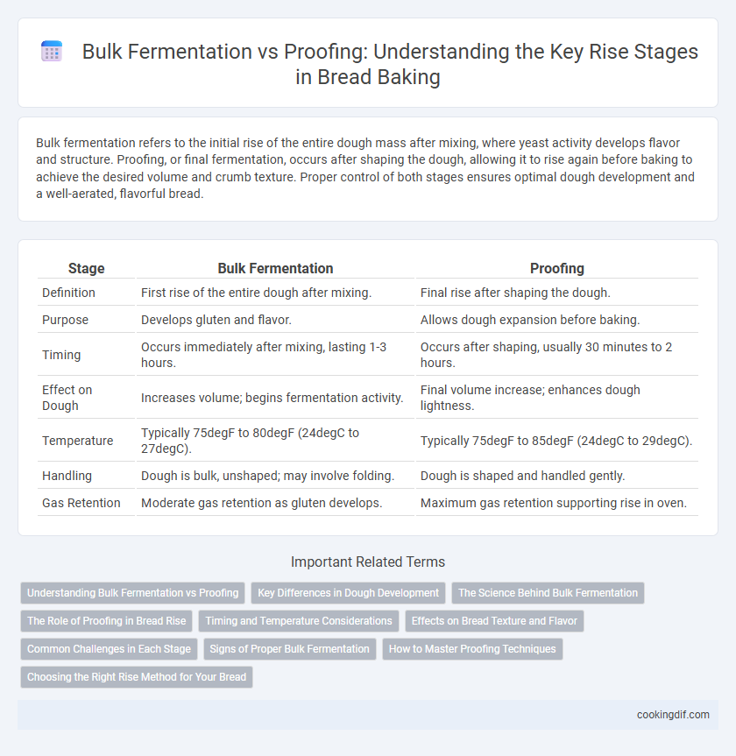Open Understanding Bulk Fermentation vs Proofing tag
The image size is (736, 756).
click(x=132, y=593)
